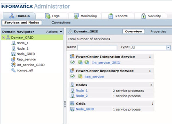Open the Node_2 link in overview
Viewport: 172px width, 124px height.
pos(82,96)
